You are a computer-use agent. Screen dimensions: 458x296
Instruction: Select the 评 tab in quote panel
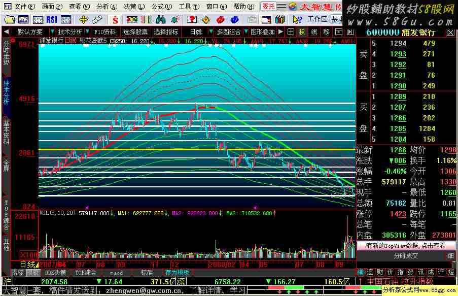(x=441, y=272)
